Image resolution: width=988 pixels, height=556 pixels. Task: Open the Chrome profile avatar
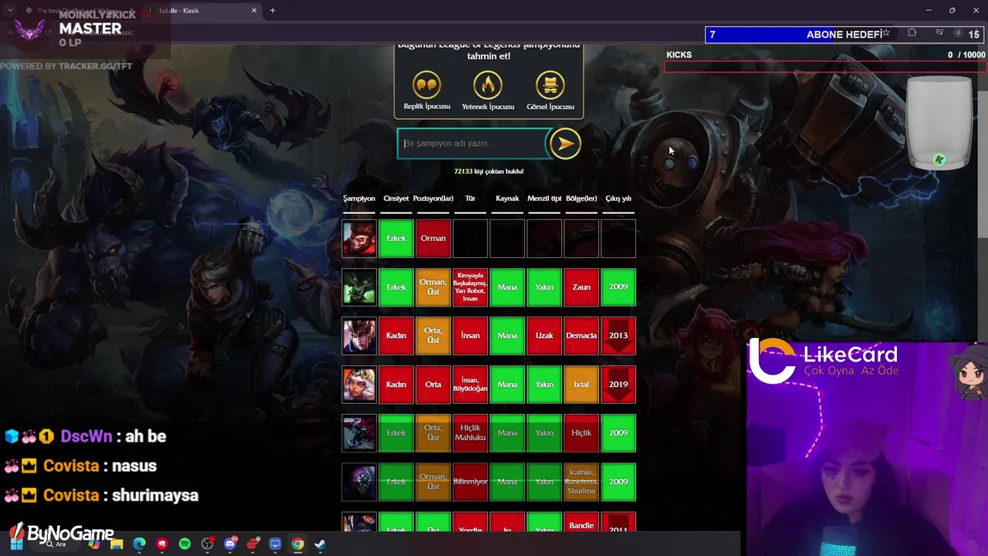coord(958,33)
